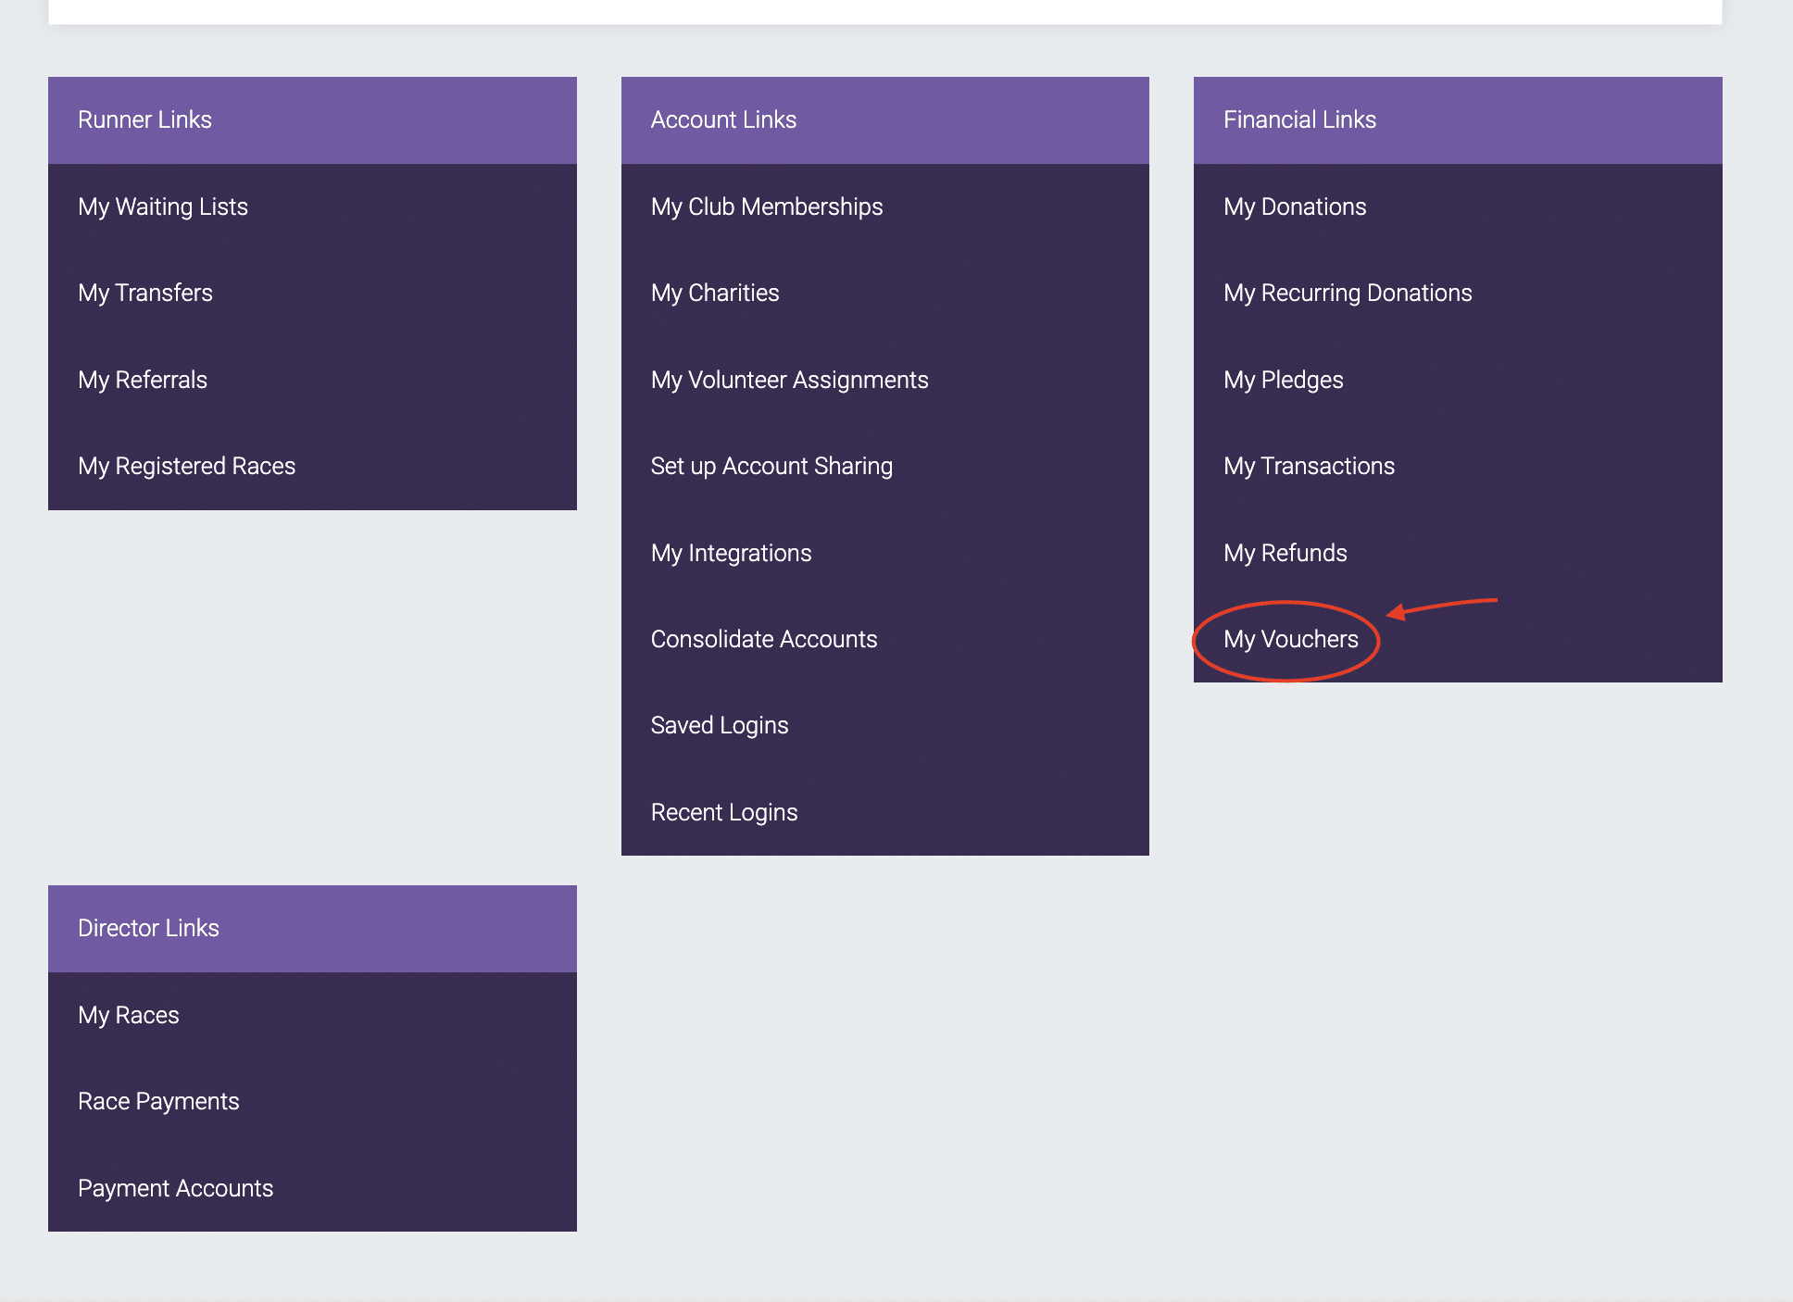The image size is (1793, 1302).
Task: Open Consolidate Accounts
Action: [764, 639]
